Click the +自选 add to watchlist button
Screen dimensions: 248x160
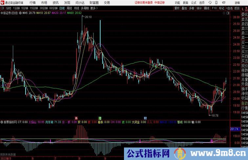[230, 8]
